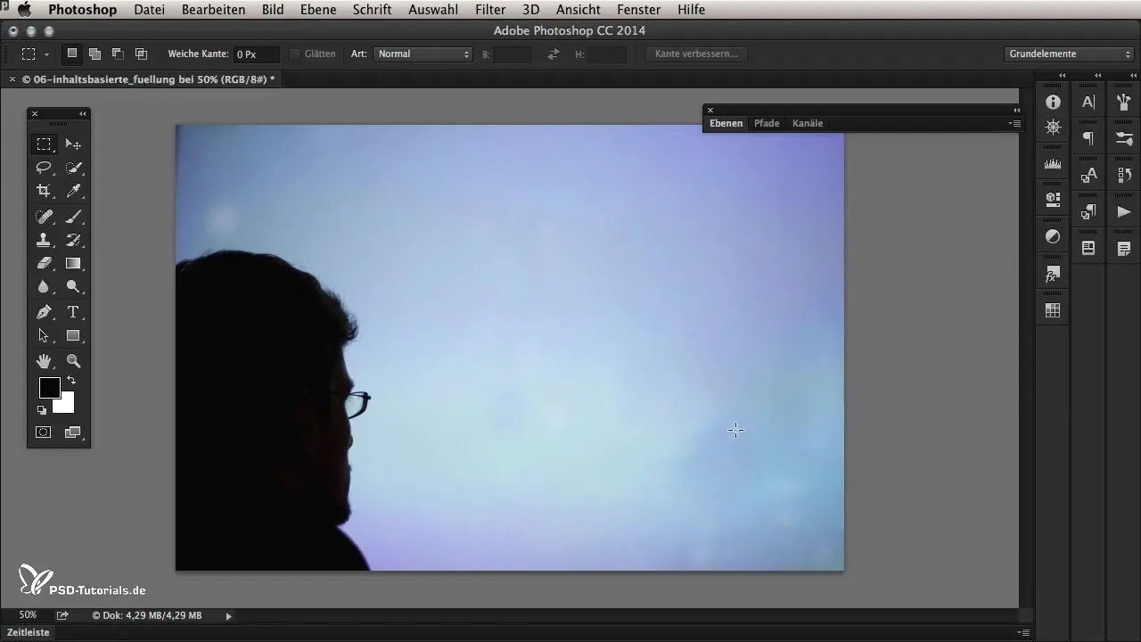Viewport: 1141px width, 642px height.
Task: Click the Kante verbessern button
Action: [696, 54]
